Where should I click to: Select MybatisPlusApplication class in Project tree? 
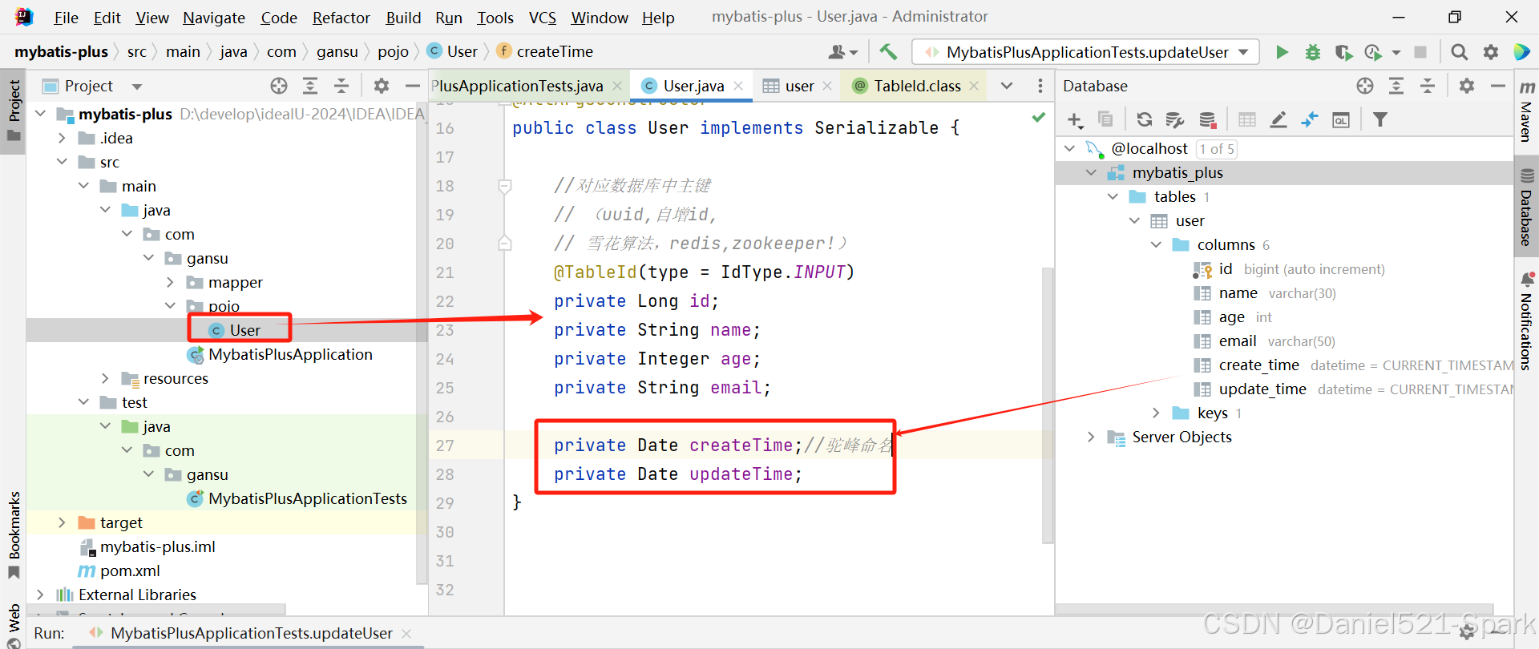[x=290, y=355]
